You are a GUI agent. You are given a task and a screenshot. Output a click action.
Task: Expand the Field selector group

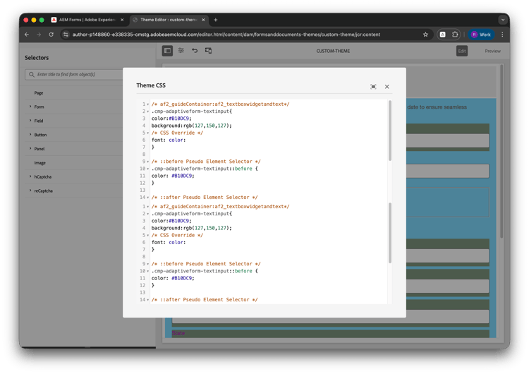click(30, 121)
